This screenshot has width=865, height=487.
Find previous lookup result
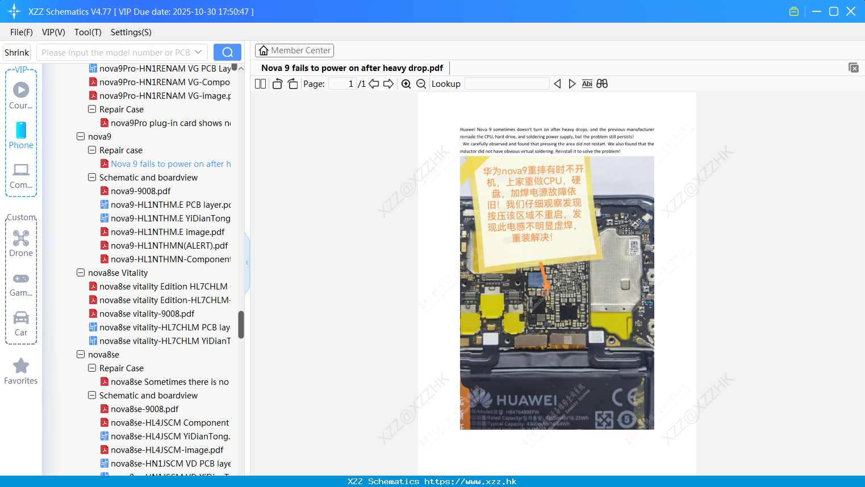pos(557,84)
